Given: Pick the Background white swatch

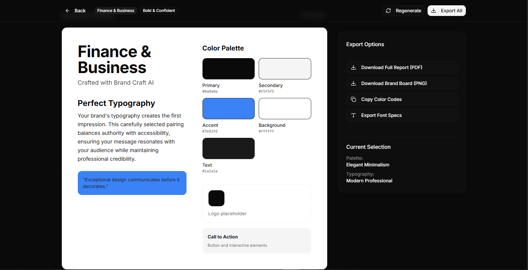Looking at the screenshot, I should click(285, 109).
